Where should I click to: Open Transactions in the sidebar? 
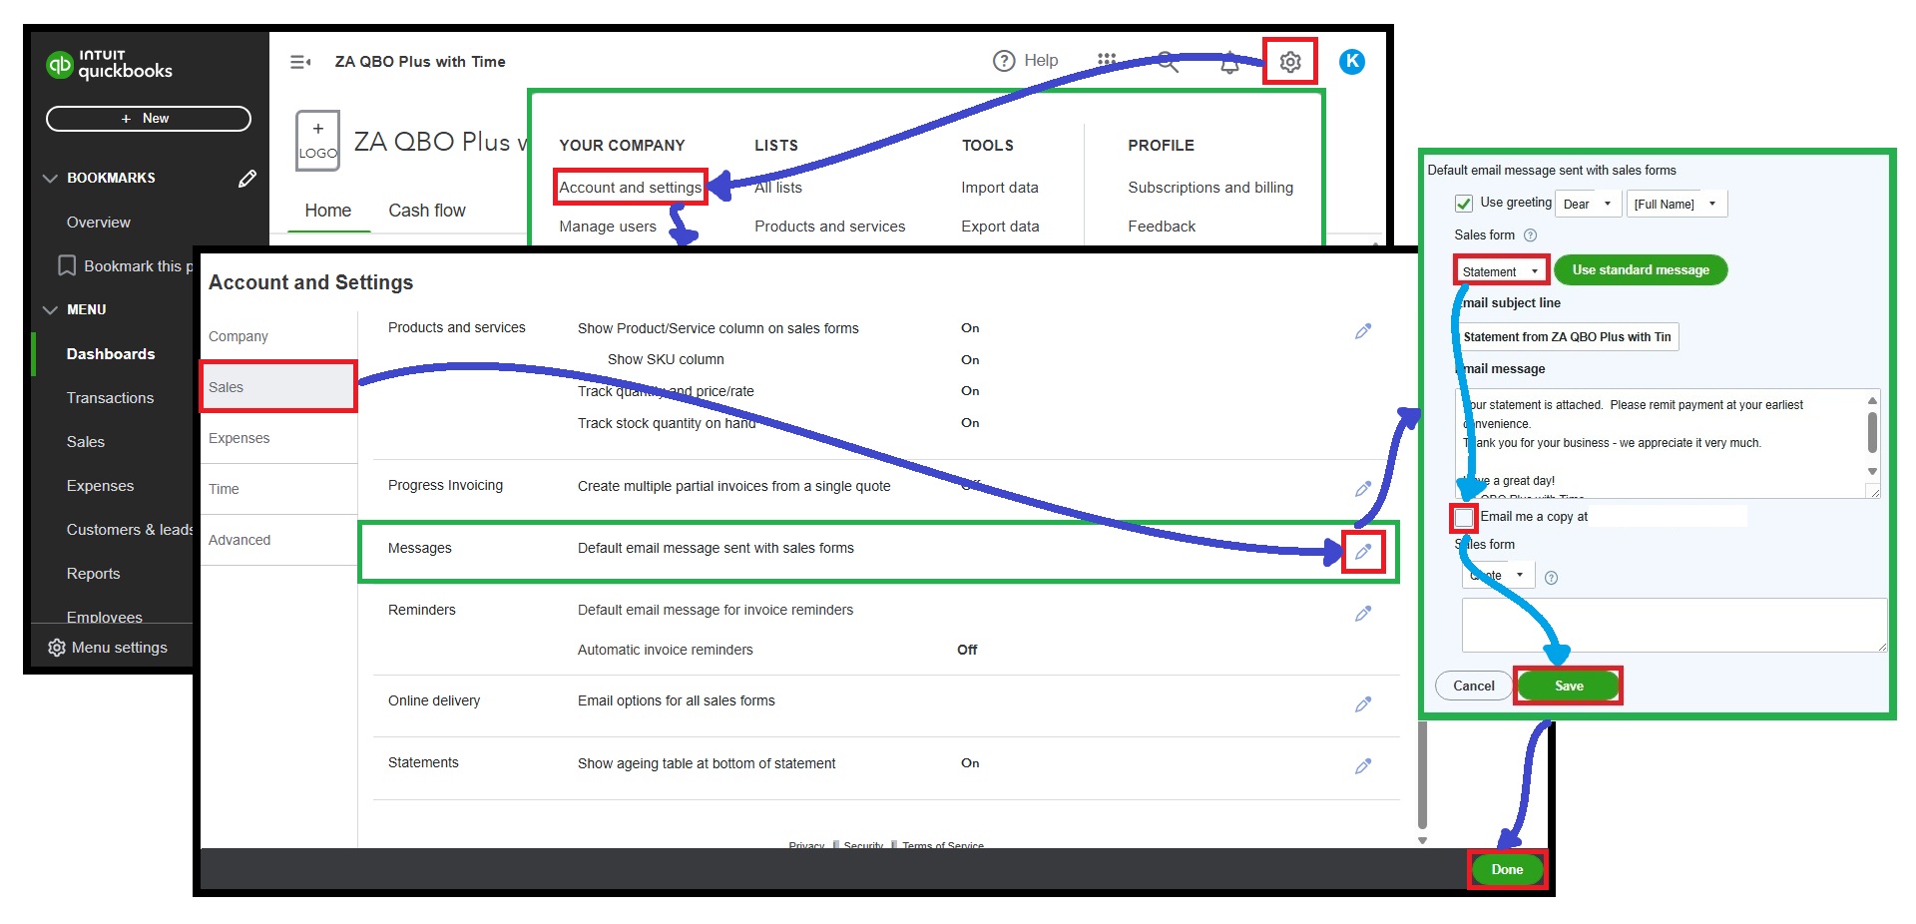pos(111,398)
